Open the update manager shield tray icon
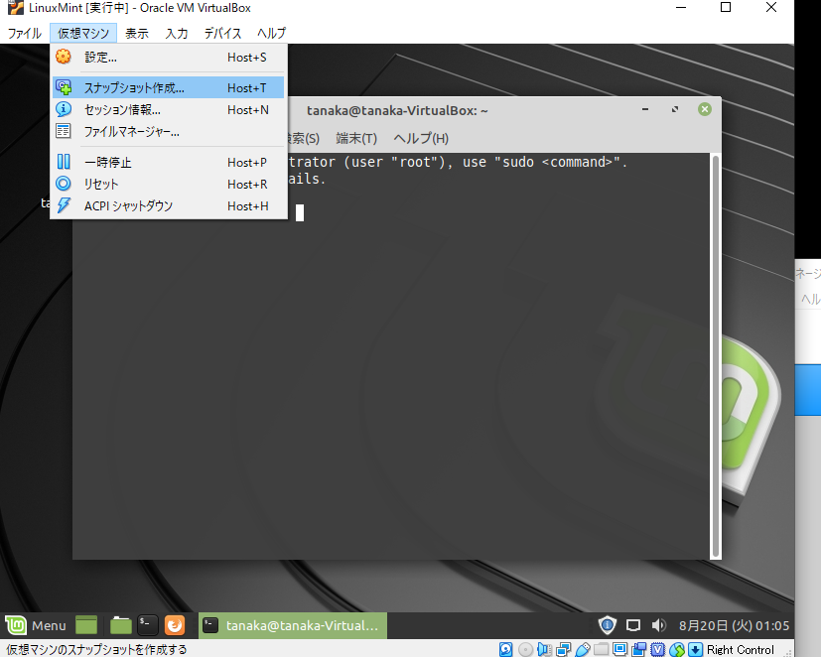Screen dimensions: 821x657 click(608, 625)
